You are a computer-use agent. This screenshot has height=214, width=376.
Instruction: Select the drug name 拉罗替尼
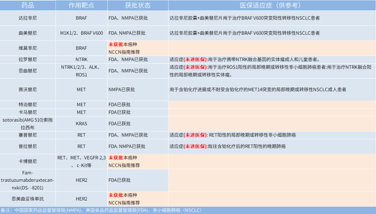(28, 59)
